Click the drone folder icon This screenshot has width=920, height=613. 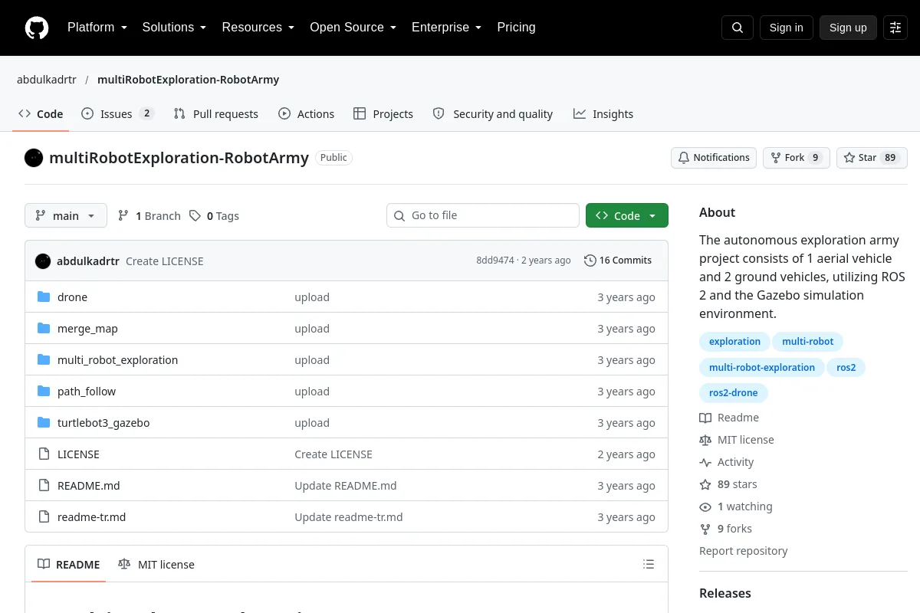tap(44, 297)
